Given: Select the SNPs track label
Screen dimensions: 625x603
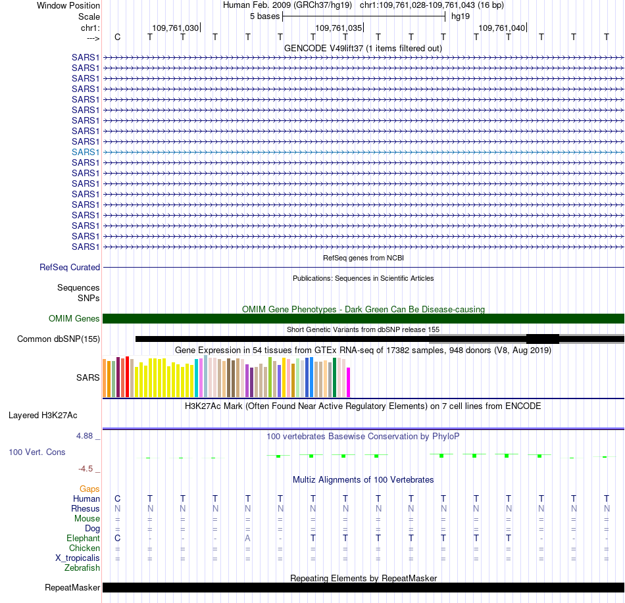Looking at the screenshot, I should pos(89,298).
